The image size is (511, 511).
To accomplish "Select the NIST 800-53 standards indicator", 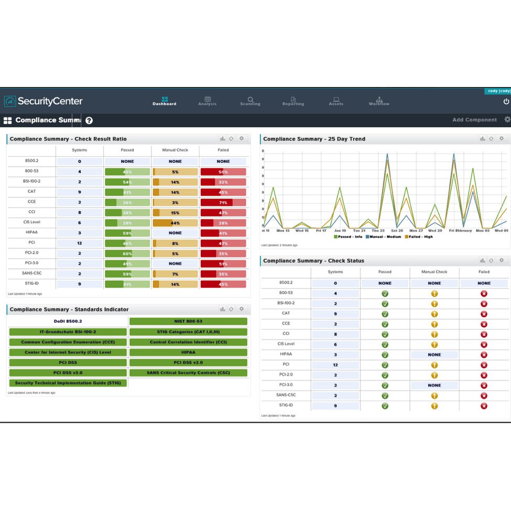I will click(188, 321).
